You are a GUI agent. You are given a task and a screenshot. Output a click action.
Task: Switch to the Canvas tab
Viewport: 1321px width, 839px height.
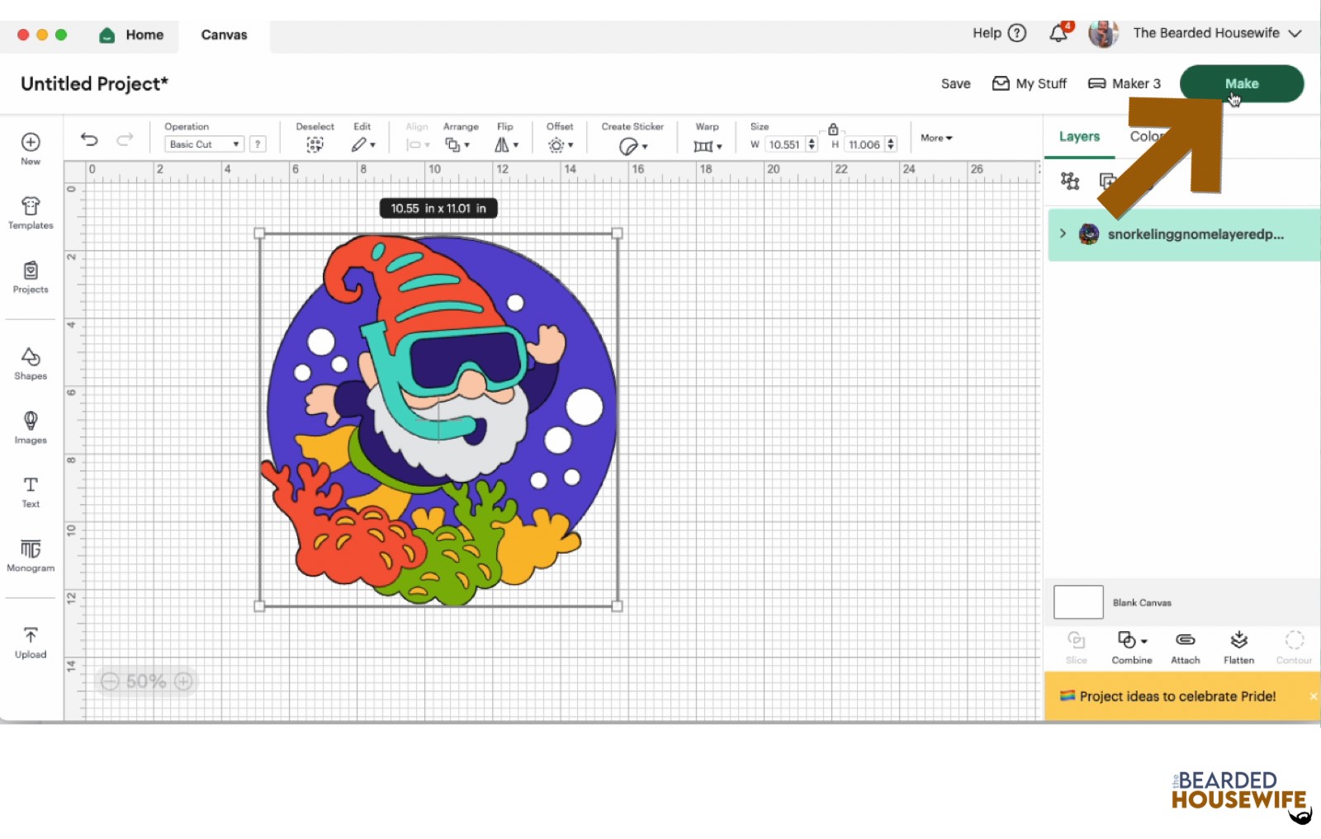click(x=224, y=35)
